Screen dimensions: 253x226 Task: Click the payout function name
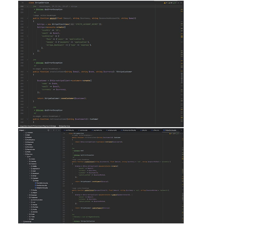point(53,18)
